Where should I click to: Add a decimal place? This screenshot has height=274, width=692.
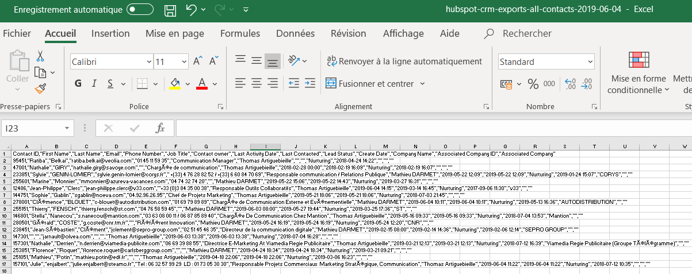(x=571, y=84)
